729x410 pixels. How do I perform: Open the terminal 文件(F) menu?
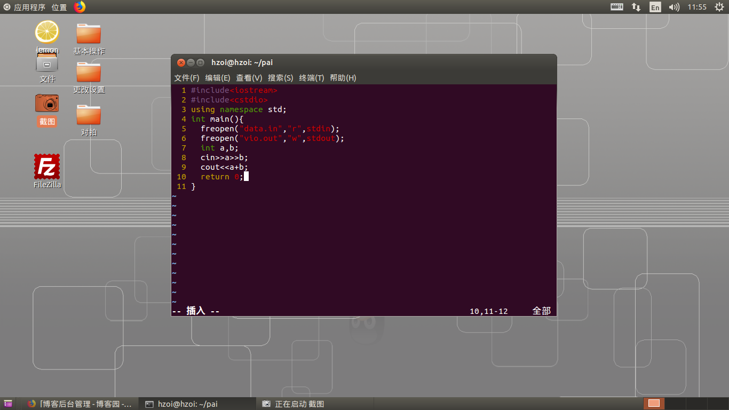187,78
